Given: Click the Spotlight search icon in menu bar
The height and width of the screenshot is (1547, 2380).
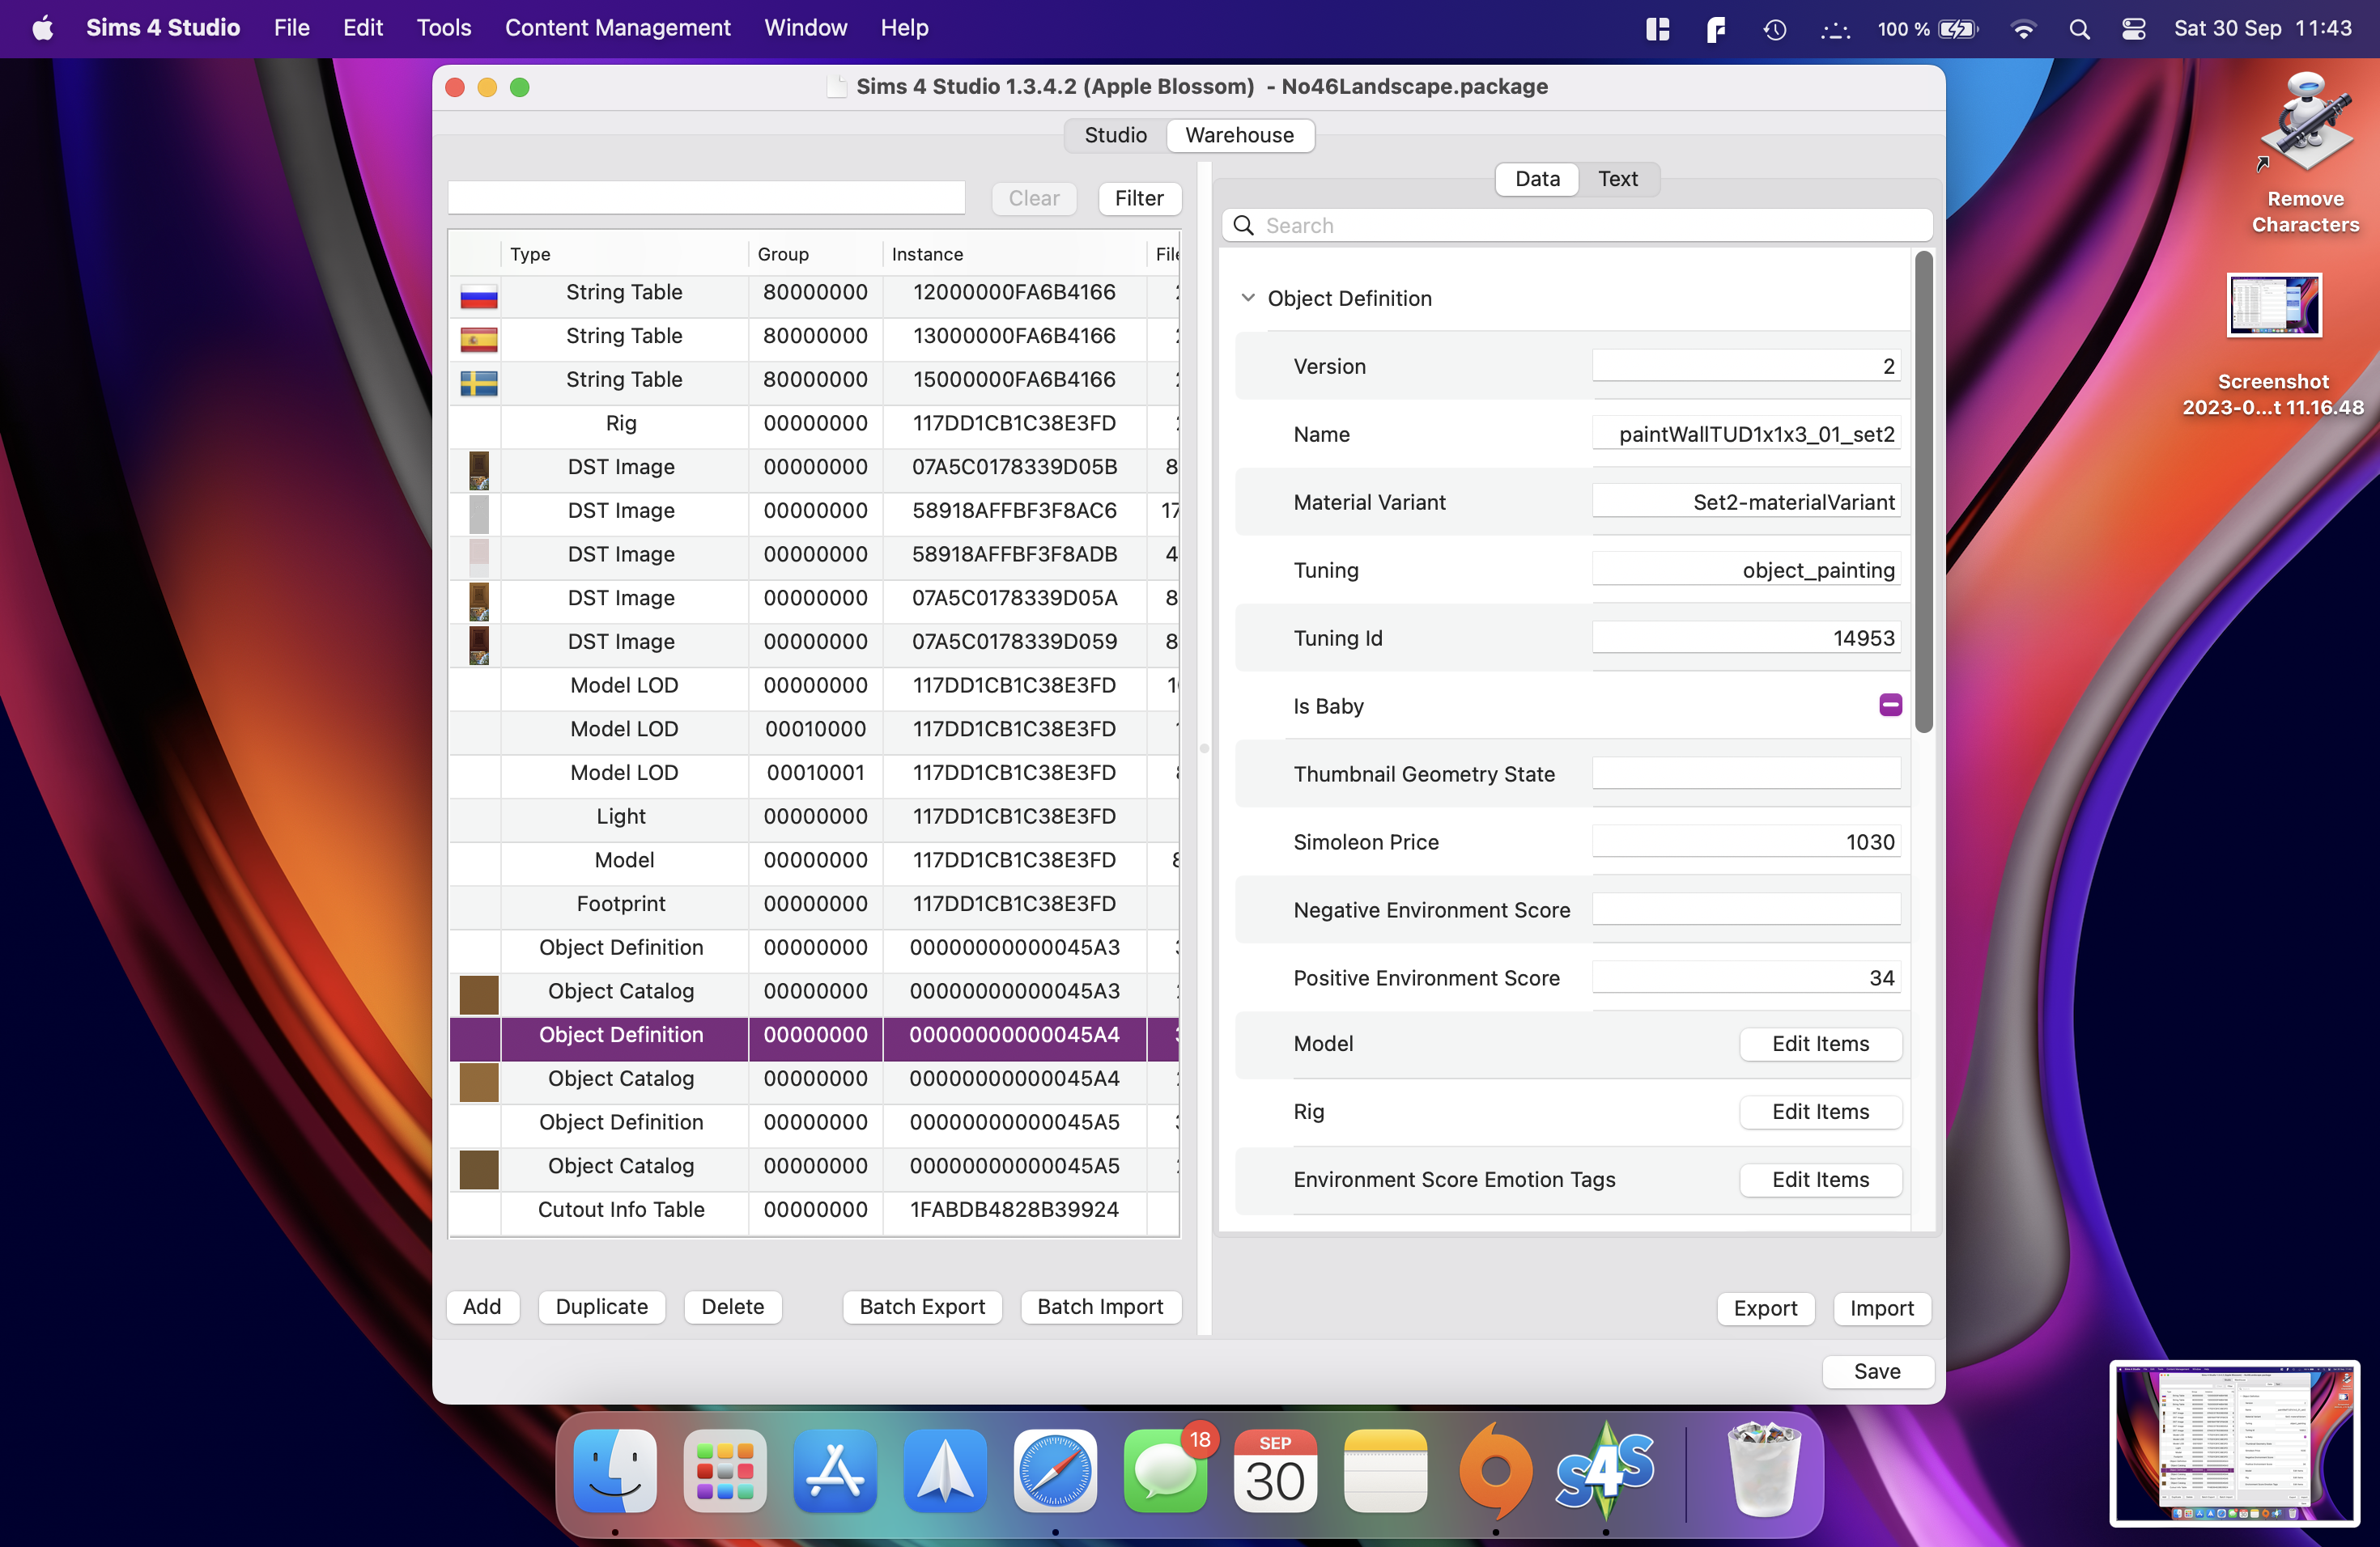Looking at the screenshot, I should click(x=2079, y=29).
